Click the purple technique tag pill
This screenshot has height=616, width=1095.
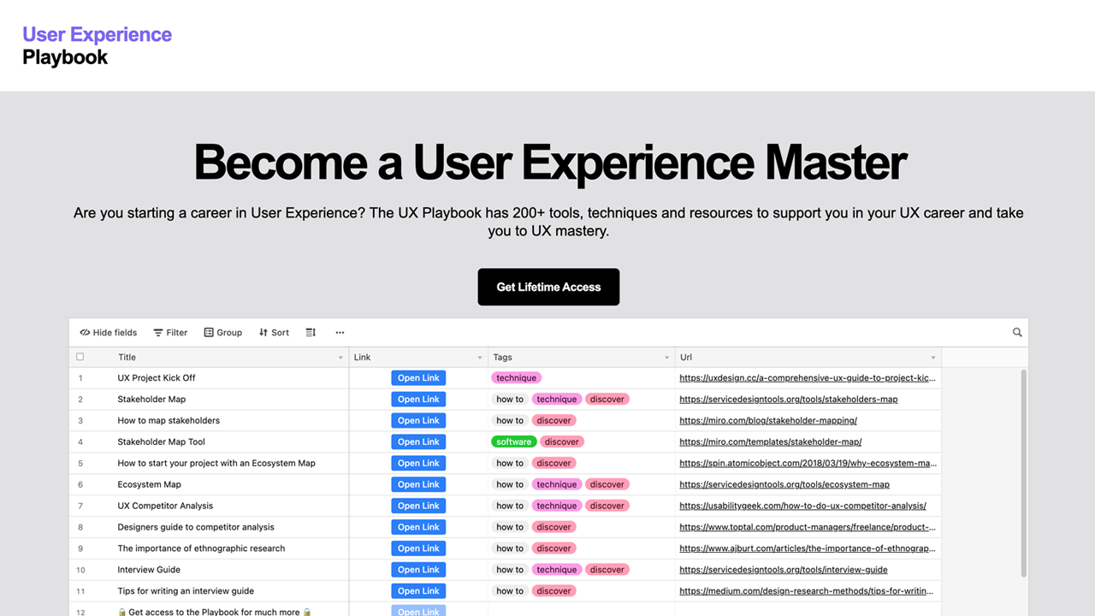[x=516, y=377]
